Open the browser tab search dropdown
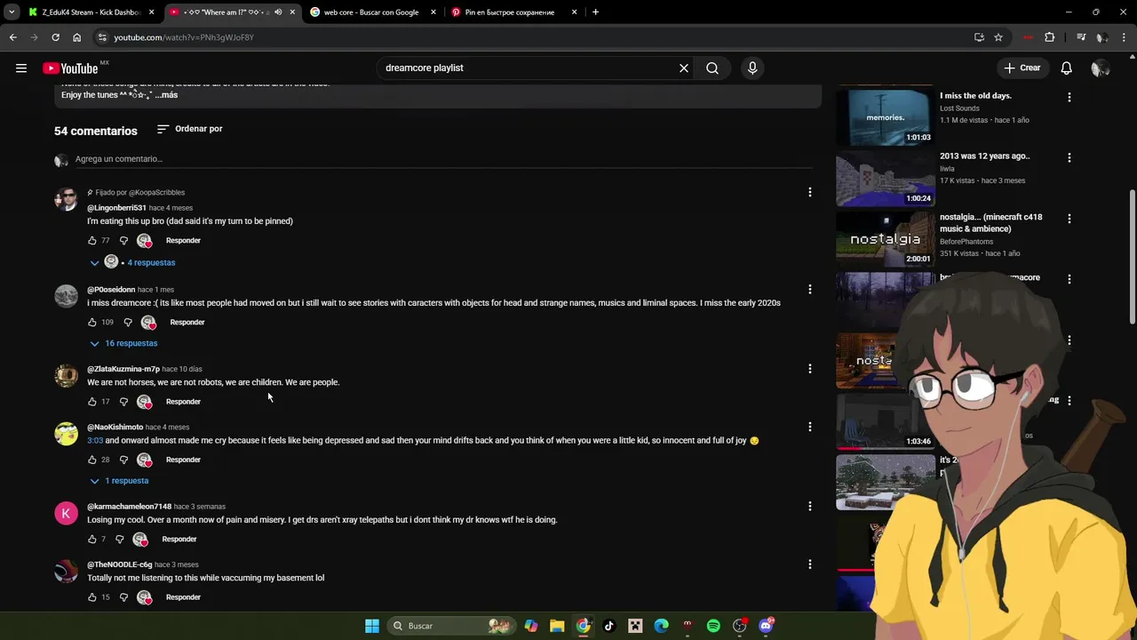This screenshot has height=640, width=1137. coord(12,12)
